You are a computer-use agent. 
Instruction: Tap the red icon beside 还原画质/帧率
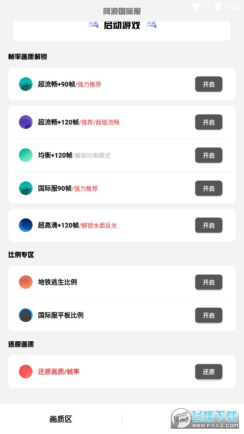coord(26,371)
